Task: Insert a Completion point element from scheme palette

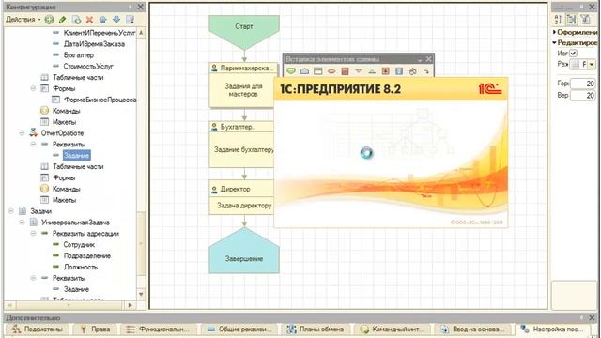Action: coord(304,71)
